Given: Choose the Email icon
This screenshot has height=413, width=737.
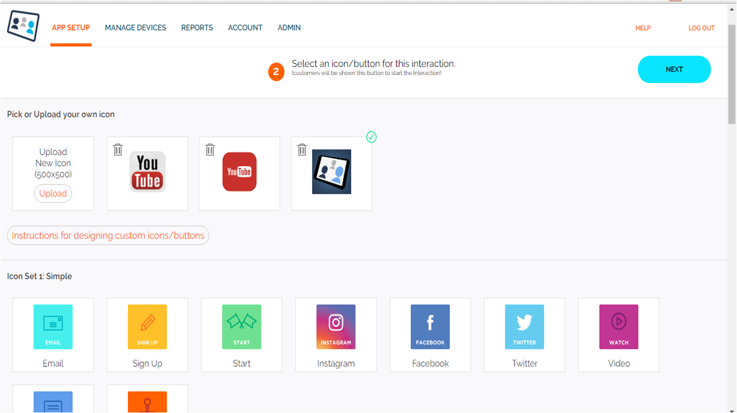Looking at the screenshot, I should click(53, 327).
